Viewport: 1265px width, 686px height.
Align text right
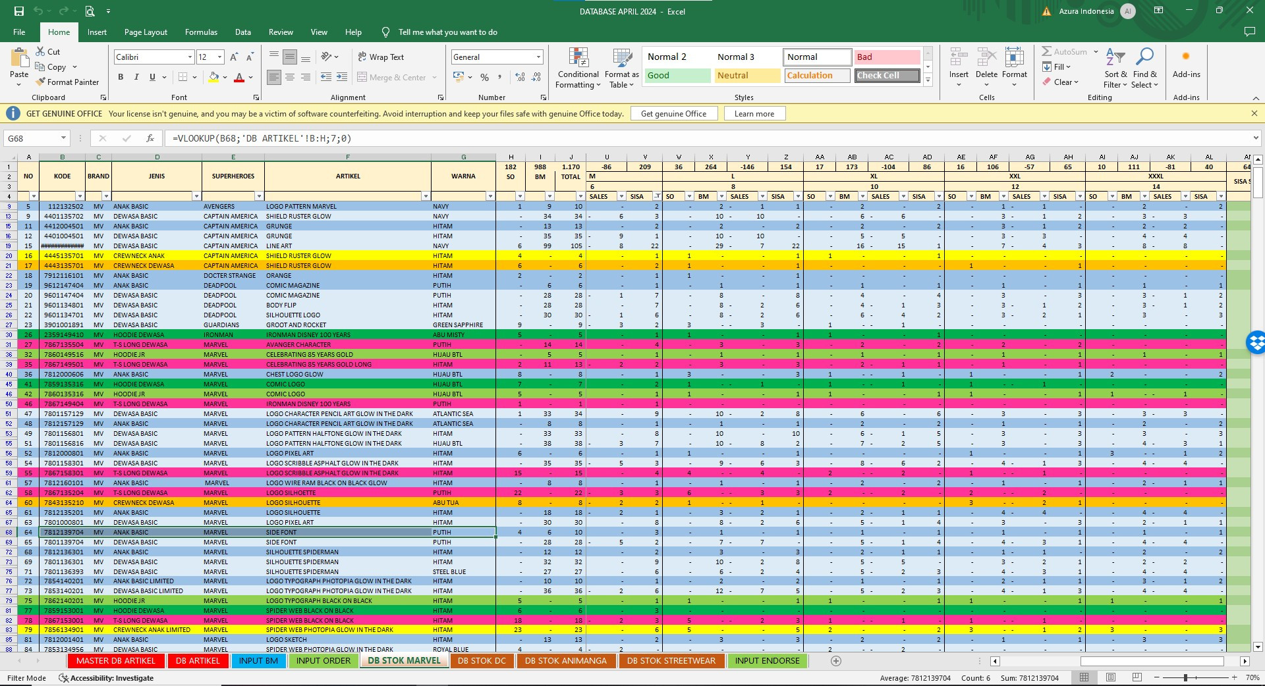click(x=306, y=77)
